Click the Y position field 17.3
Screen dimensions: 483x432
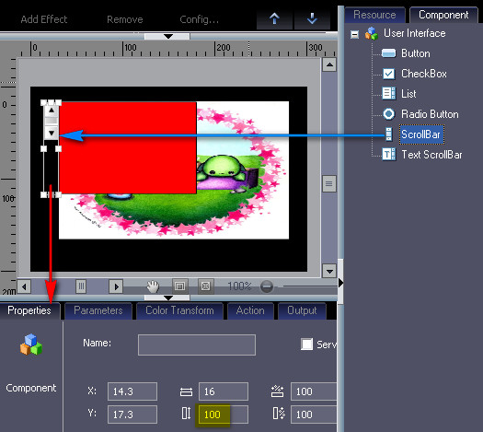point(132,414)
